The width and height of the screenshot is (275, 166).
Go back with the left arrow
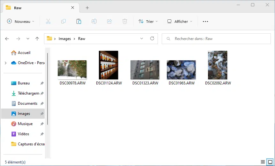[7, 39]
